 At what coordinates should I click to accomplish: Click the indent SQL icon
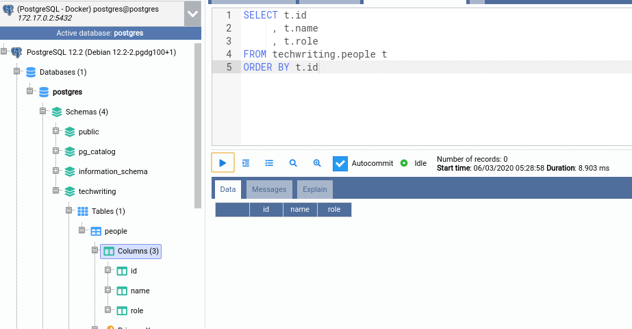coord(247,163)
